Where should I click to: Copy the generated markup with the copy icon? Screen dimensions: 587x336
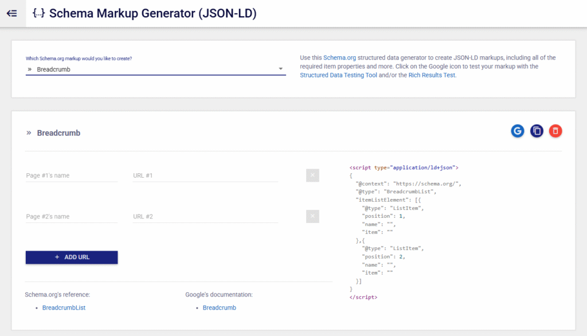(537, 131)
